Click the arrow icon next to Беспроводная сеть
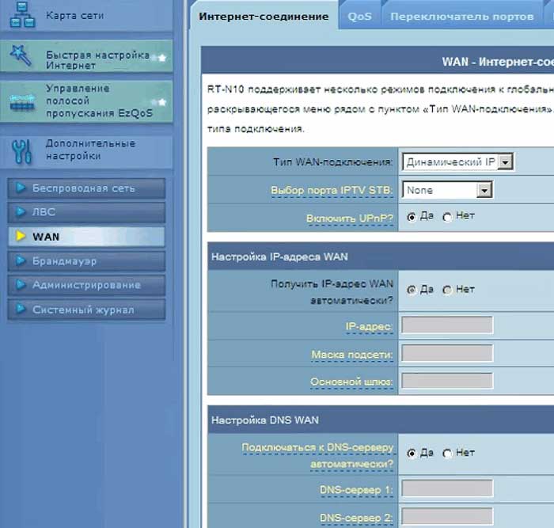This screenshot has height=528, width=554. [x=21, y=188]
